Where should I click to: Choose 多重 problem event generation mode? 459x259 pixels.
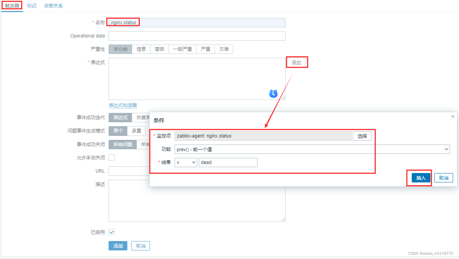coord(136,131)
